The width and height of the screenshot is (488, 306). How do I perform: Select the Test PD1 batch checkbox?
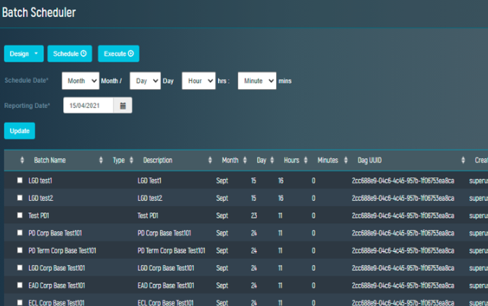click(21, 215)
